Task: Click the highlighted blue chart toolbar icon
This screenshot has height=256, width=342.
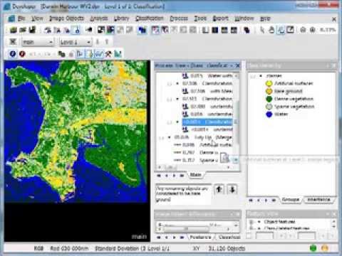Action: click(x=99, y=54)
